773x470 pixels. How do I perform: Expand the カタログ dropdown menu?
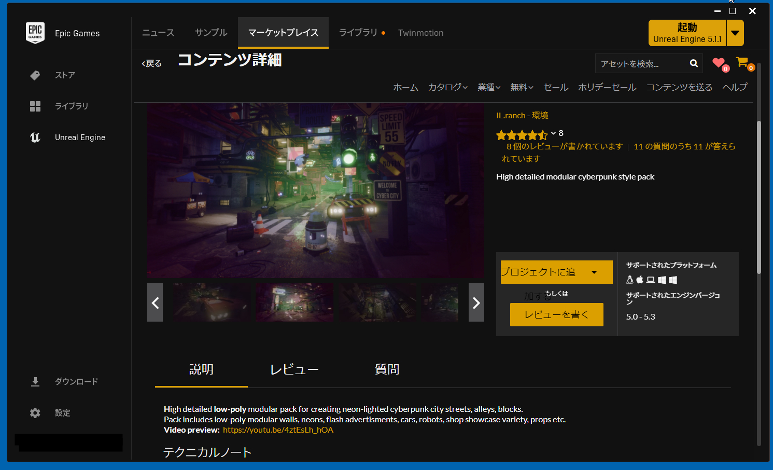pos(447,87)
